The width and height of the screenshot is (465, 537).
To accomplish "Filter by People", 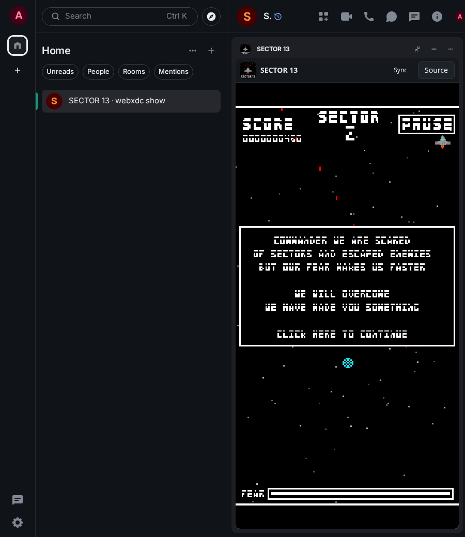I will (98, 72).
